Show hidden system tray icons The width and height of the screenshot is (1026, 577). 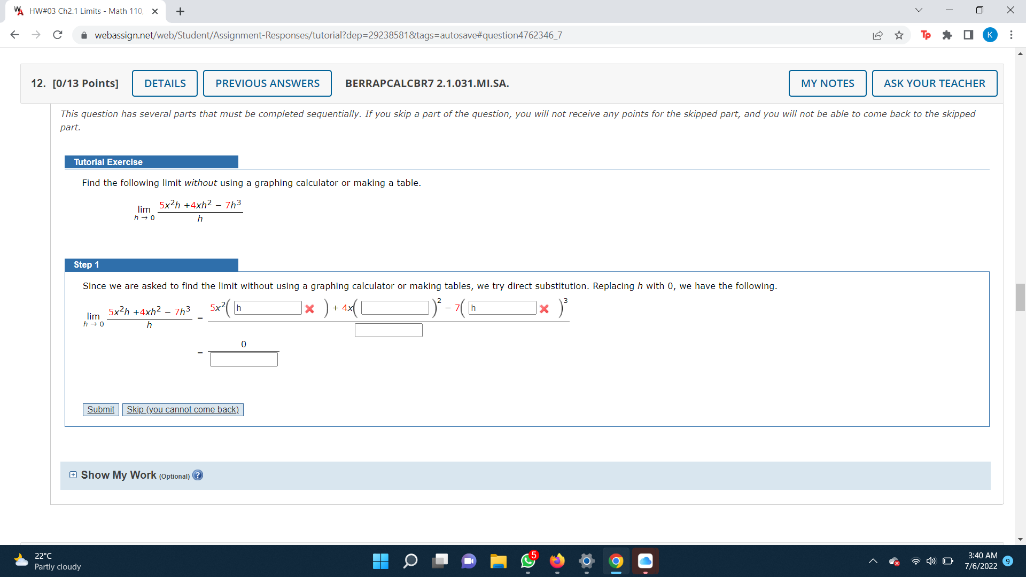pos(874,562)
